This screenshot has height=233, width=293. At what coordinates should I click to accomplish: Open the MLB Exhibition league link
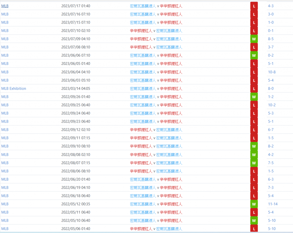tap(14, 89)
